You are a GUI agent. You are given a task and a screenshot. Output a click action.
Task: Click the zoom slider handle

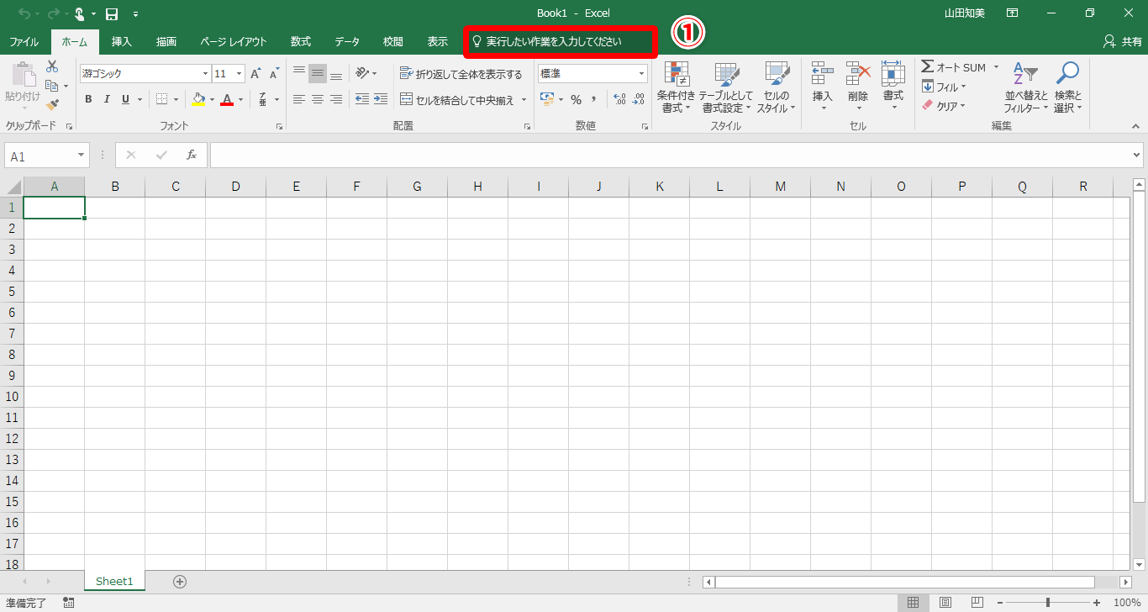(x=1047, y=603)
